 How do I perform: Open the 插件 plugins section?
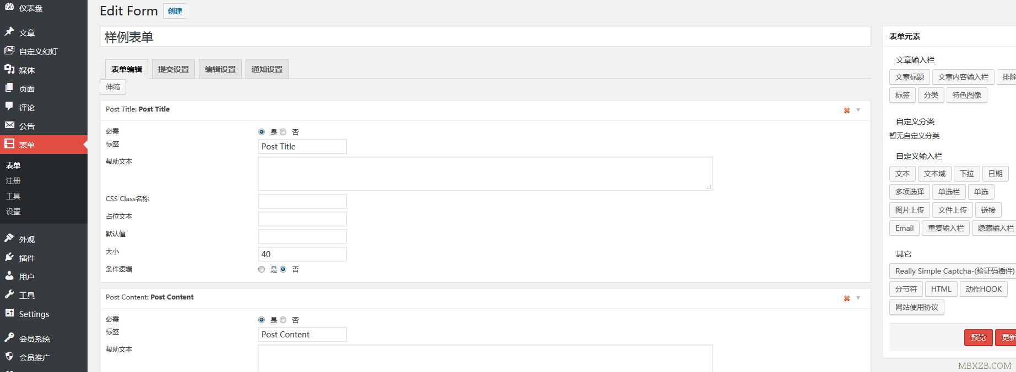coord(25,257)
